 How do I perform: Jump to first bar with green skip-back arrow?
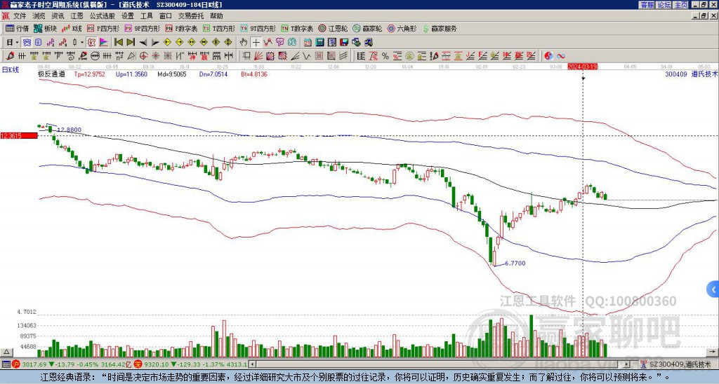tap(118, 43)
